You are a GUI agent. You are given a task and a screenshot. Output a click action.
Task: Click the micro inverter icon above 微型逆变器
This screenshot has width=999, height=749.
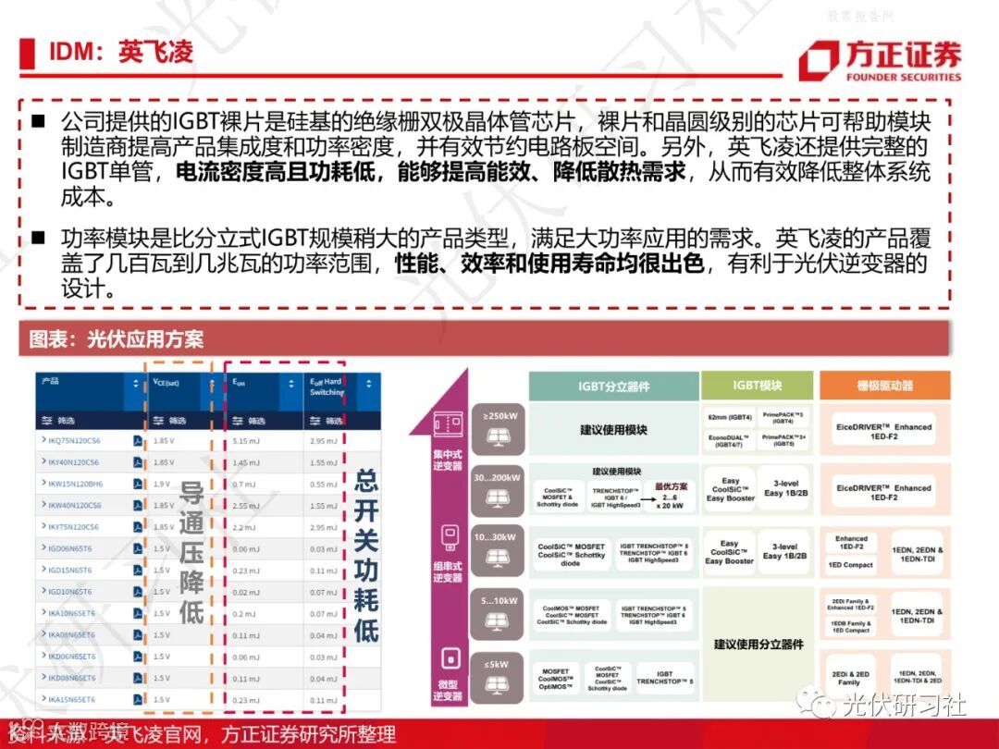pyautogui.click(x=450, y=658)
